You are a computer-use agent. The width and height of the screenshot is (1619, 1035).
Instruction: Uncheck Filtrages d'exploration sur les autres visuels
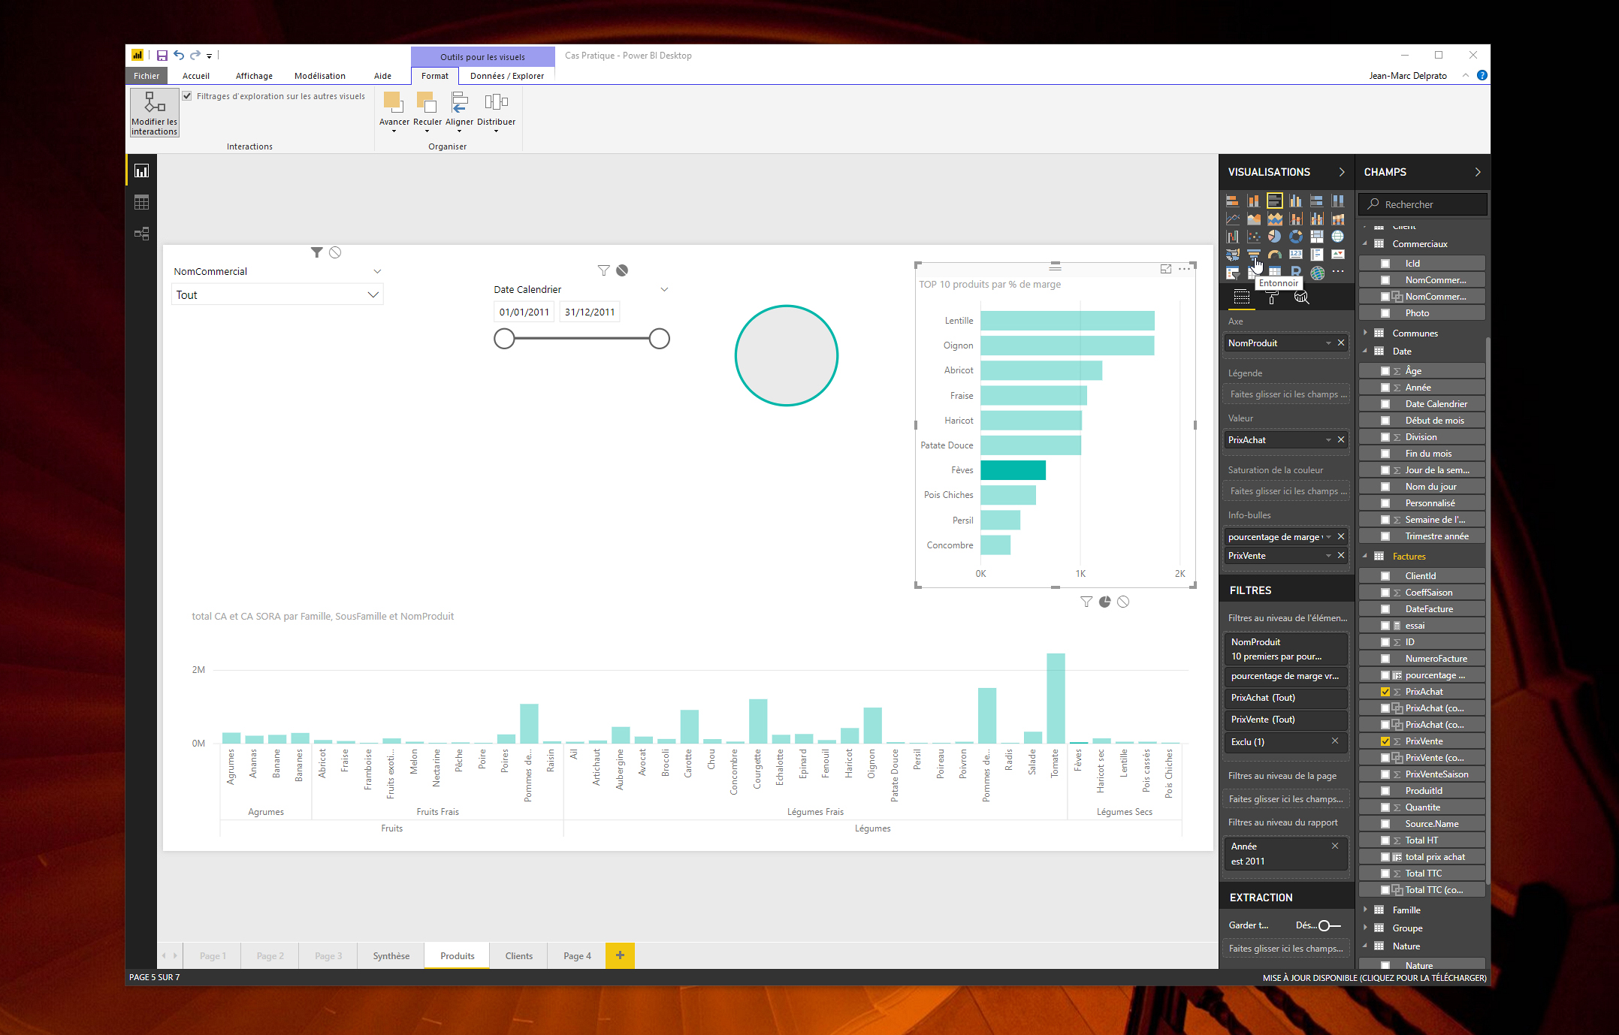click(188, 96)
